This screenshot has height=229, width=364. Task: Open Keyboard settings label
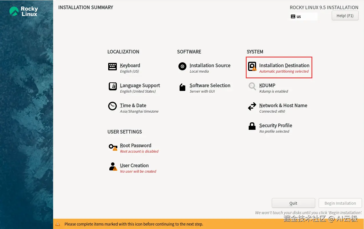point(130,65)
